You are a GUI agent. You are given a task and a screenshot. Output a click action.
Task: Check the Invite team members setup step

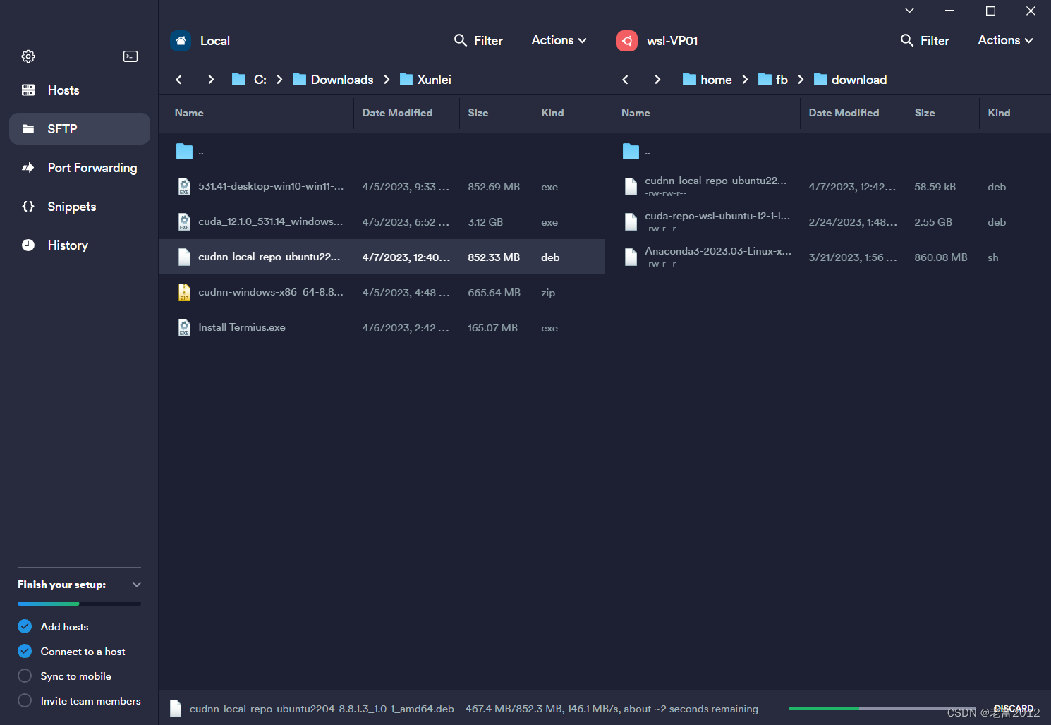point(24,700)
